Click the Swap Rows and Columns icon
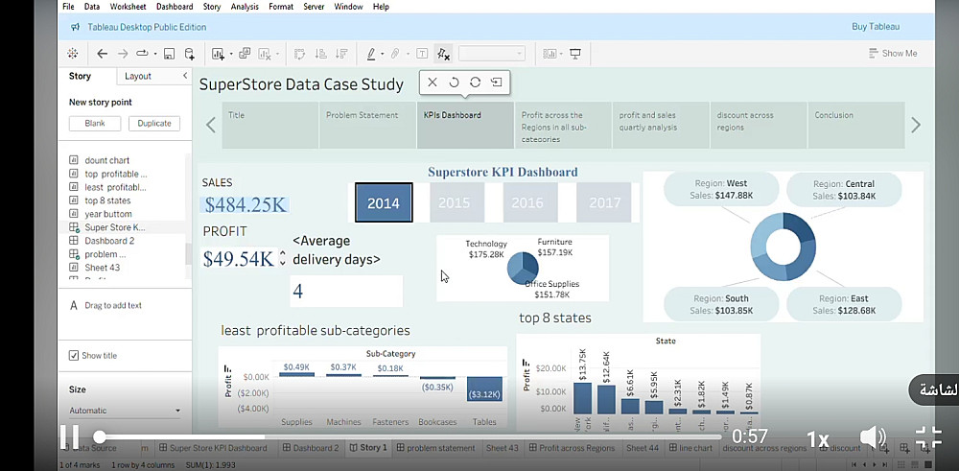959x471 pixels. click(299, 54)
